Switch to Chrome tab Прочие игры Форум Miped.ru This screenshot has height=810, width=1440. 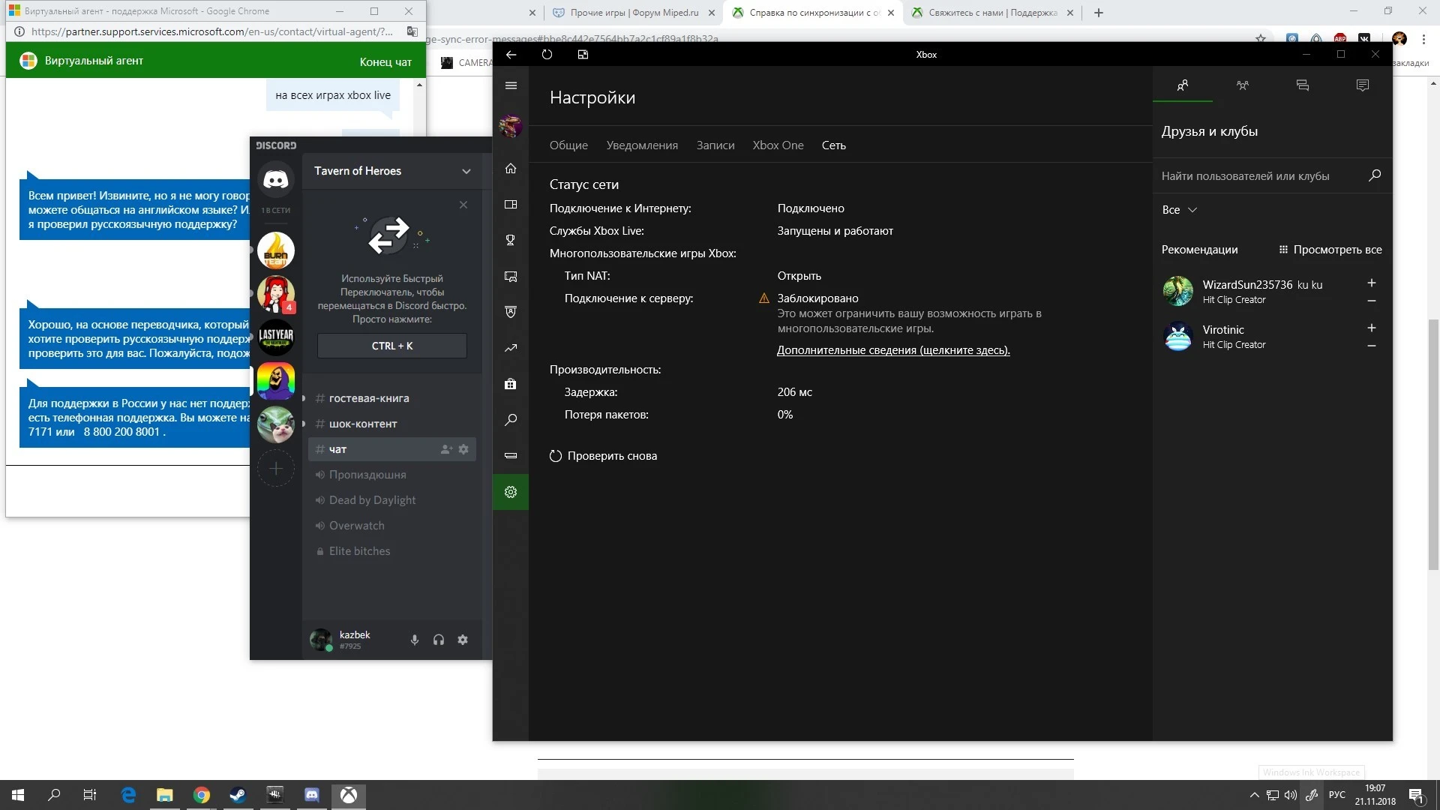(634, 13)
